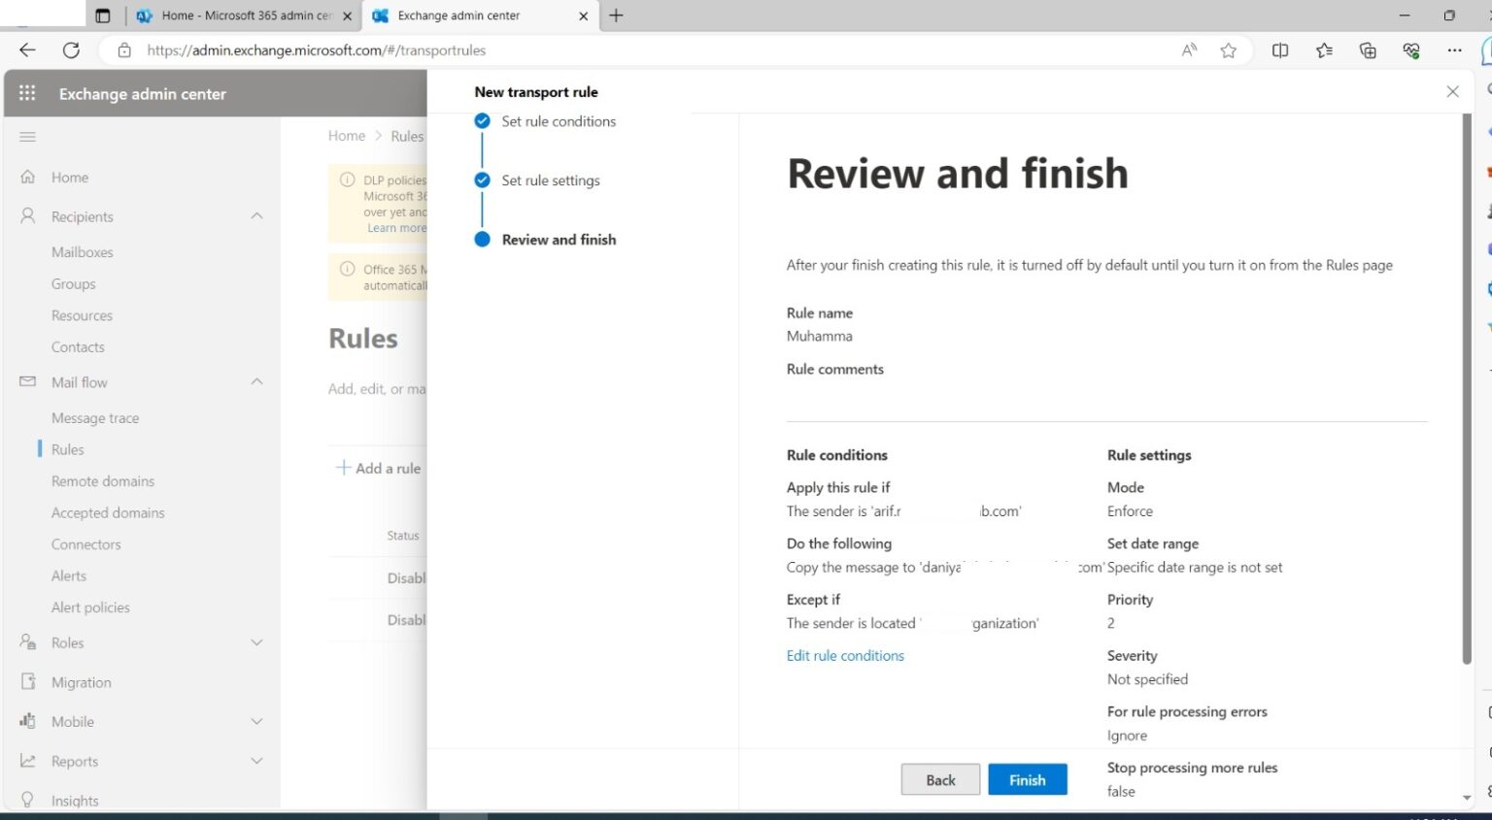
Task: Open Remote domains page
Action: 103,481
